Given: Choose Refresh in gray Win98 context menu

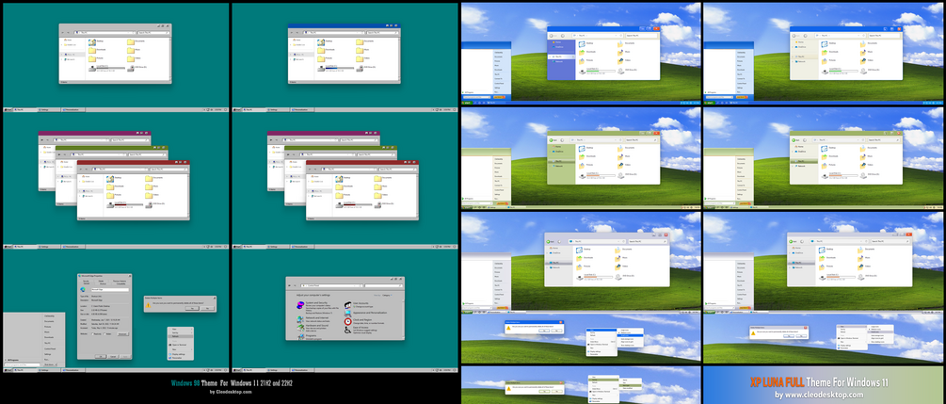Looking at the screenshot, I should pos(181,336).
